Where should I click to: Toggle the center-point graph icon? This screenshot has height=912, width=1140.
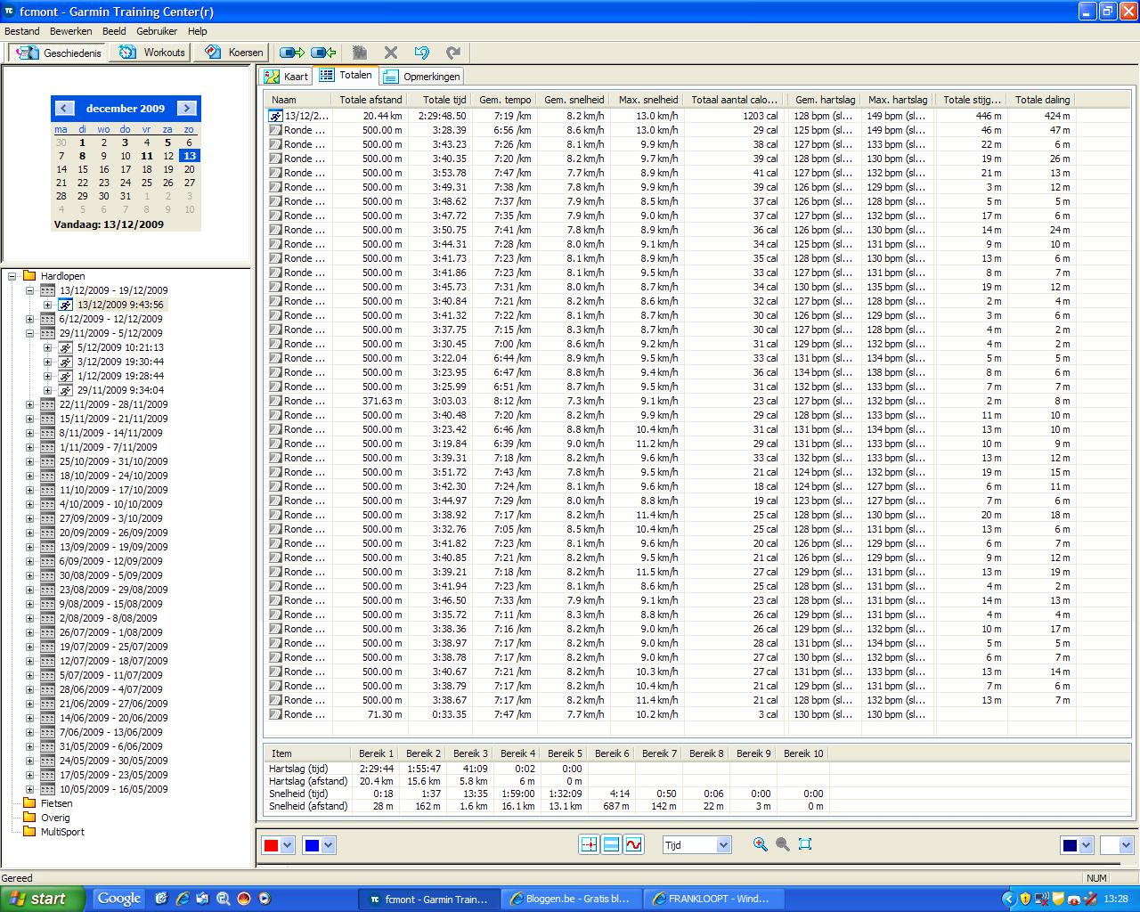(589, 844)
